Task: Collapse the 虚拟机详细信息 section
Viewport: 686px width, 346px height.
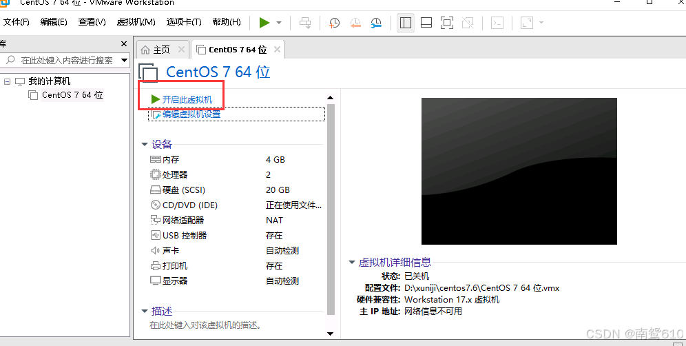Action: [351, 263]
